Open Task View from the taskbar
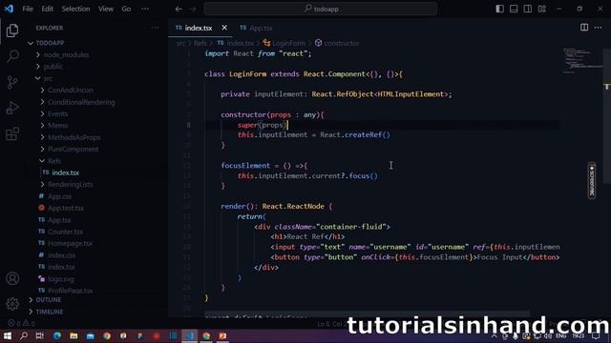Viewport: 611px width, 343px height. 40,335
